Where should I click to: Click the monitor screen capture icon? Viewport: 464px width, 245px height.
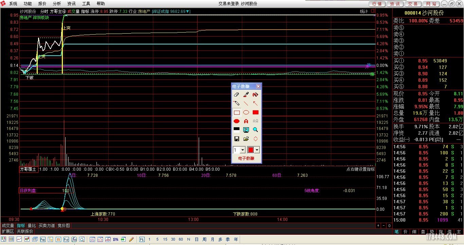(x=246, y=130)
